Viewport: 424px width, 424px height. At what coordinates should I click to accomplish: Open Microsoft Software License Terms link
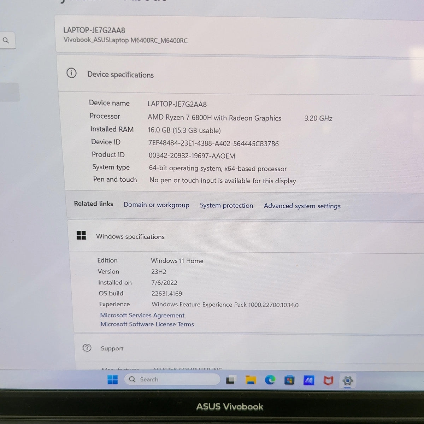tap(147, 324)
